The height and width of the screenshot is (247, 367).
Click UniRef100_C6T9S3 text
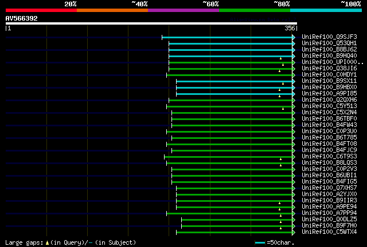329,157
